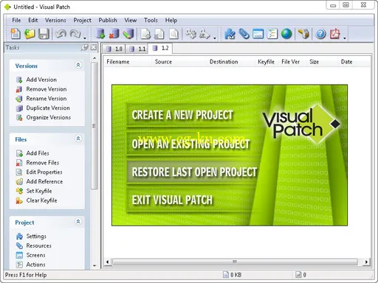Click the File Properties magnifier toolbar icon
This screenshot has height=283, width=378.
point(173,34)
